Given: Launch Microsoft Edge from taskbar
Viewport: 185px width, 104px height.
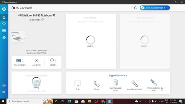Looking at the screenshot, I should [x=69, y=101].
